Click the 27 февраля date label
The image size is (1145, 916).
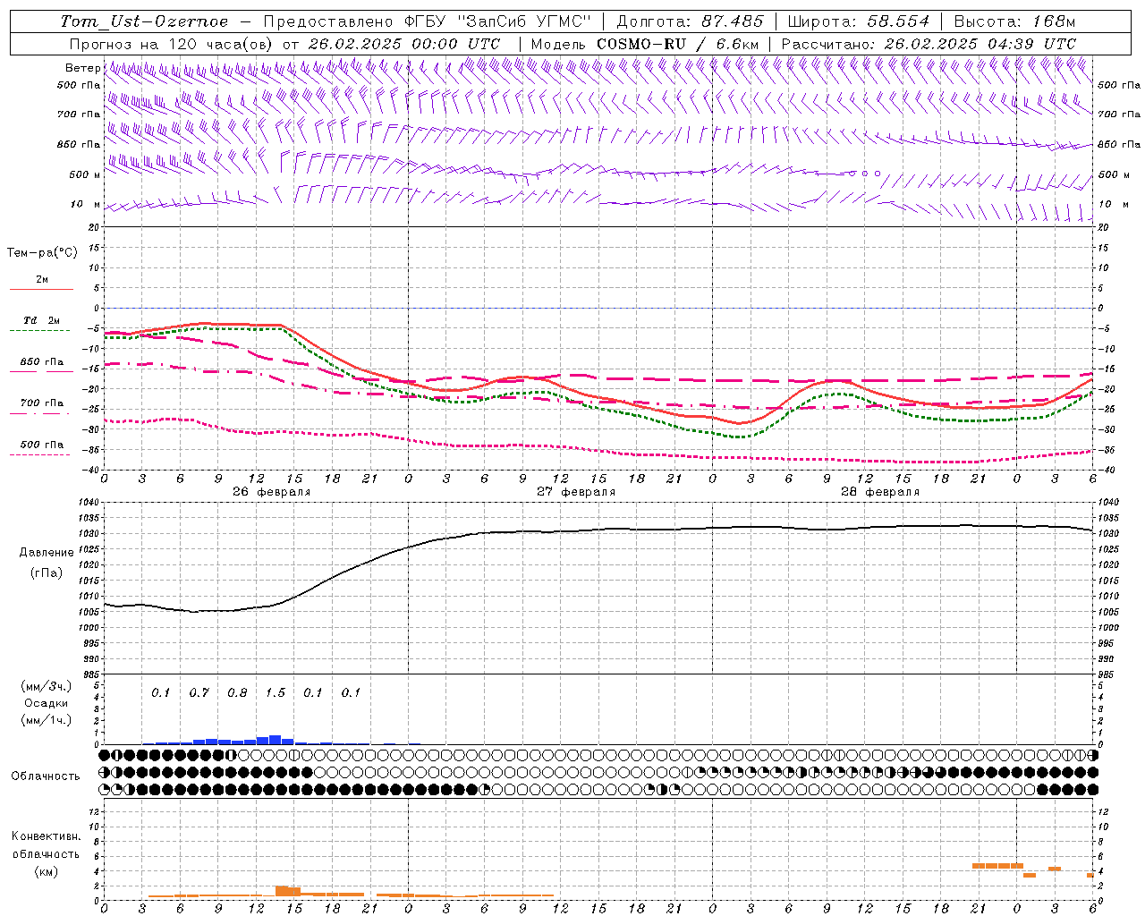(576, 492)
